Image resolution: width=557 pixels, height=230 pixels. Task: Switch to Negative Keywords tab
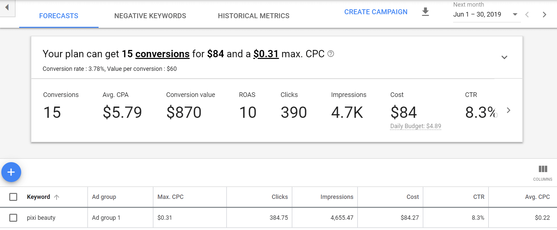tap(150, 16)
